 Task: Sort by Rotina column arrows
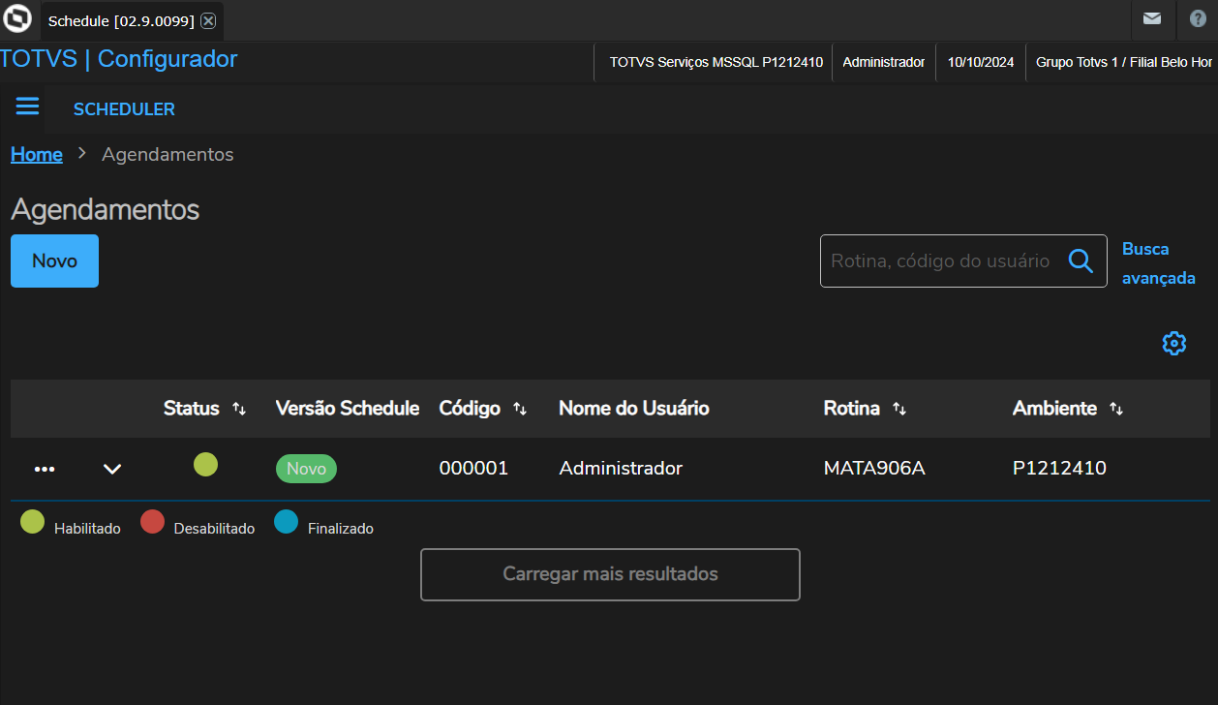tap(899, 410)
